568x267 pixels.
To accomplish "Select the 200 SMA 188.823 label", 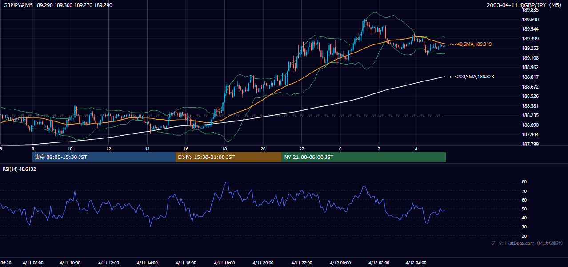I will [472, 77].
